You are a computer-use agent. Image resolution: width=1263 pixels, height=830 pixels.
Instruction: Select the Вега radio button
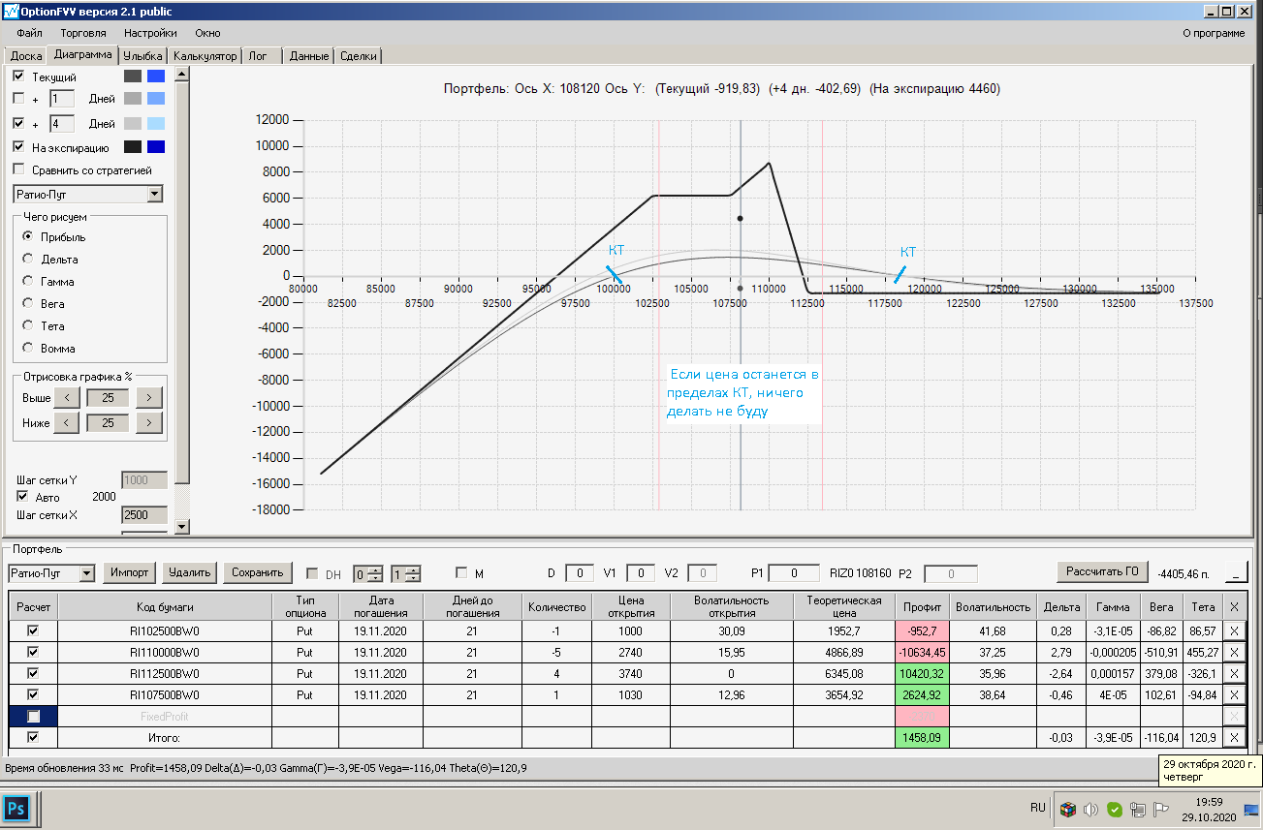(x=28, y=303)
